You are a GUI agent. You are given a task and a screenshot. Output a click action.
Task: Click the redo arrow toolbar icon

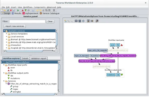click(41, 10)
